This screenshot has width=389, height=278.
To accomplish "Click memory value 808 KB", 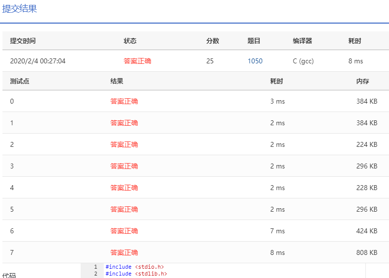I will pyautogui.click(x=367, y=252).
